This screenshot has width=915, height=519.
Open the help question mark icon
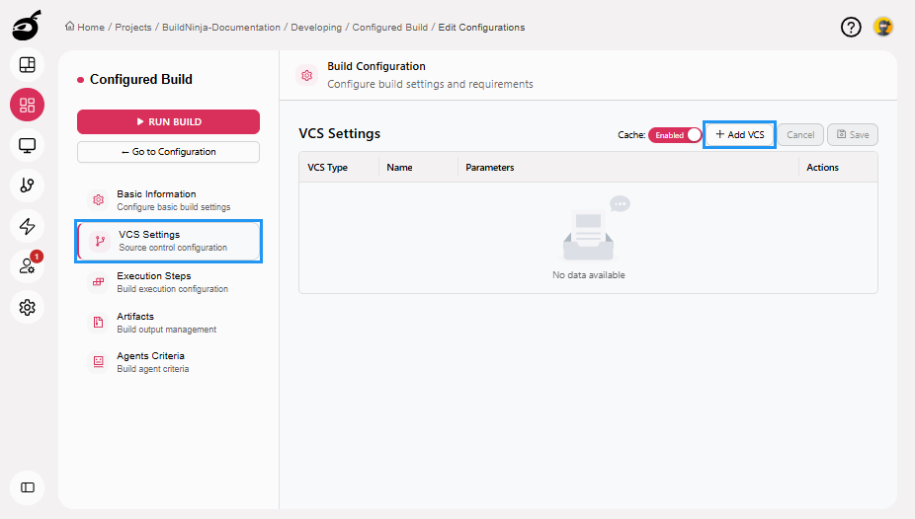click(x=851, y=27)
